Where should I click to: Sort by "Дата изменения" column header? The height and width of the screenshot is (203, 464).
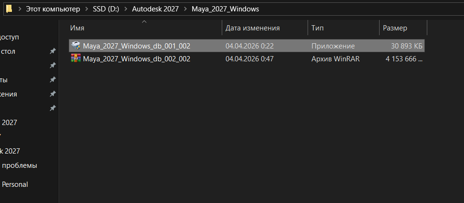pyautogui.click(x=265, y=28)
